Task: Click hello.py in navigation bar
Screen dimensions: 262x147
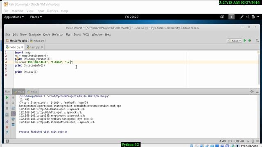Action: pyautogui.click(x=37, y=41)
